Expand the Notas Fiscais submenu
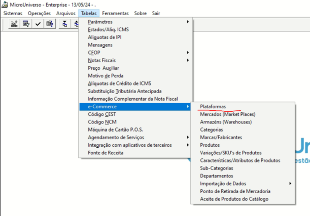This screenshot has width=310, height=216. click(135, 60)
